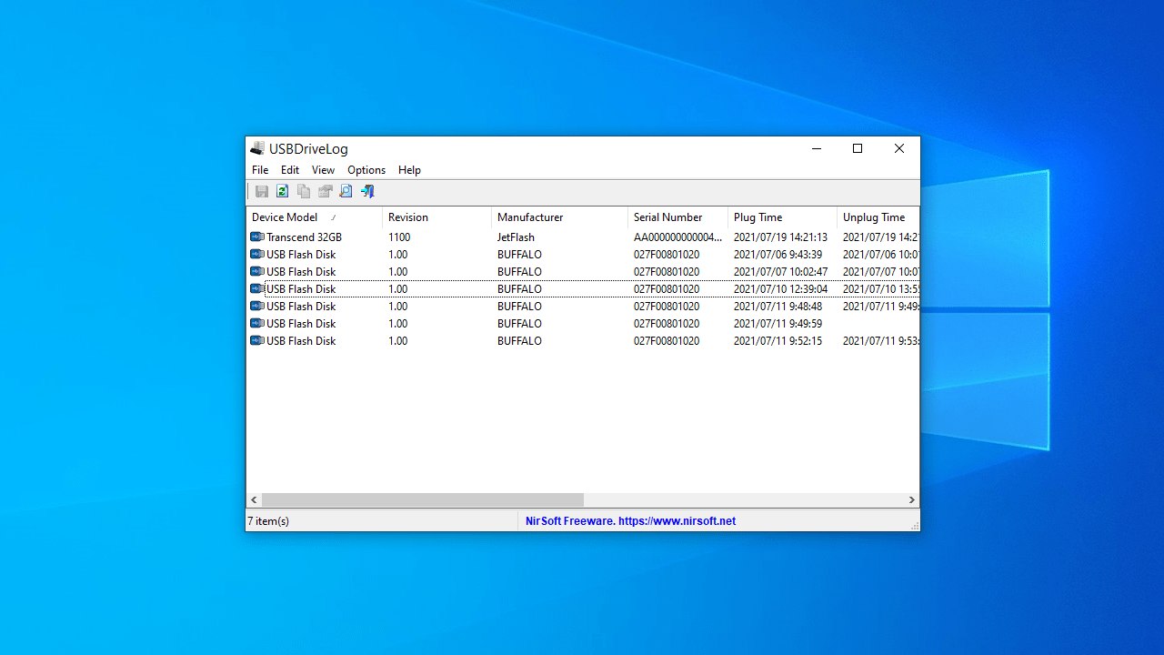The image size is (1164, 655).
Task: Open the View menu
Action: pos(323,170)
